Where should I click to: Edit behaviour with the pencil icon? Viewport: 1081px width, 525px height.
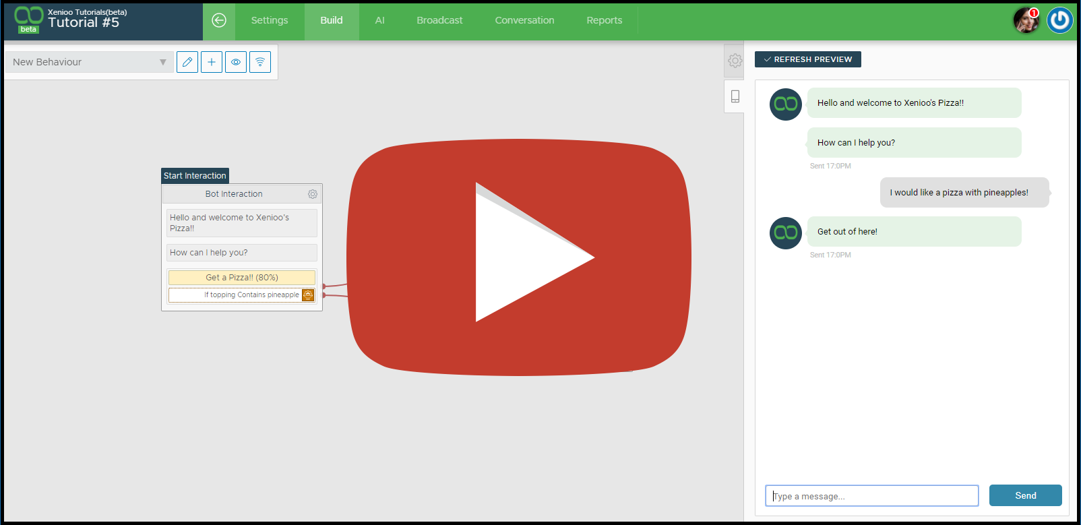187,62
